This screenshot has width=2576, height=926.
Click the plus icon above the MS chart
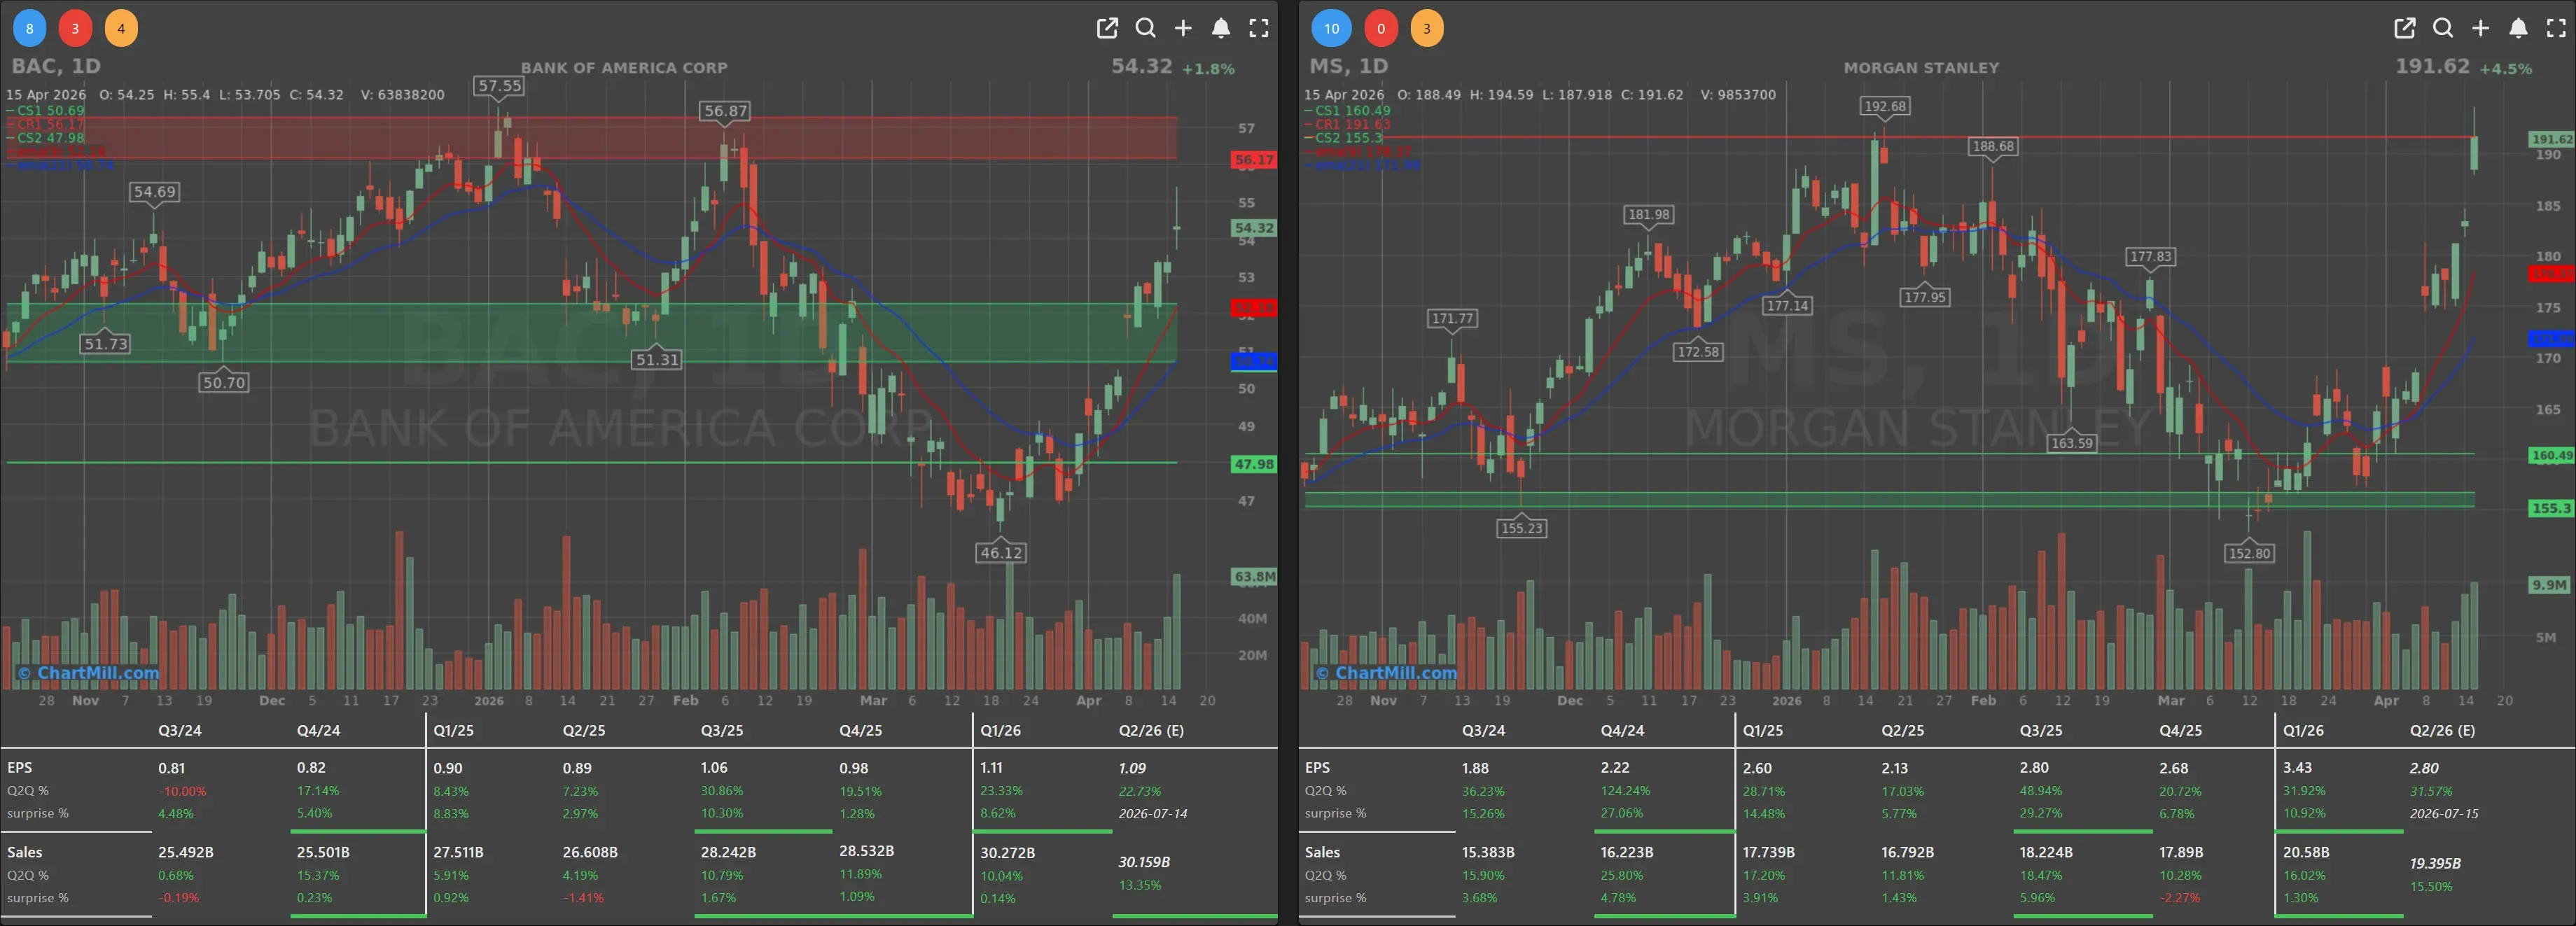click(2480, 28)
